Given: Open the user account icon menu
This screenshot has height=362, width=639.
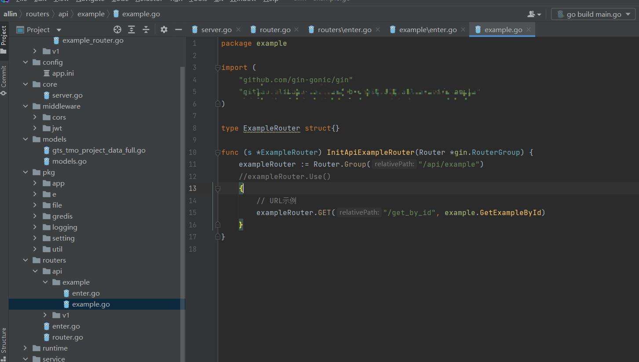Looking at the screenshot, I should 534,14.
